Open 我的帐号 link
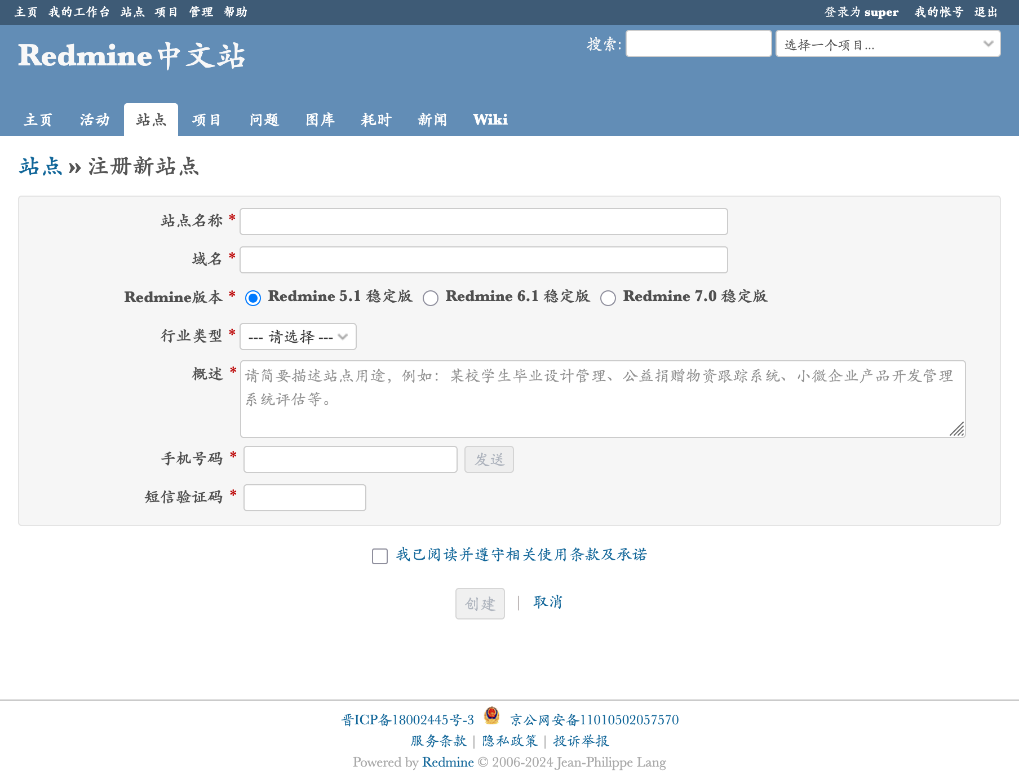1019x779 pixels. (x=939, y=12)
